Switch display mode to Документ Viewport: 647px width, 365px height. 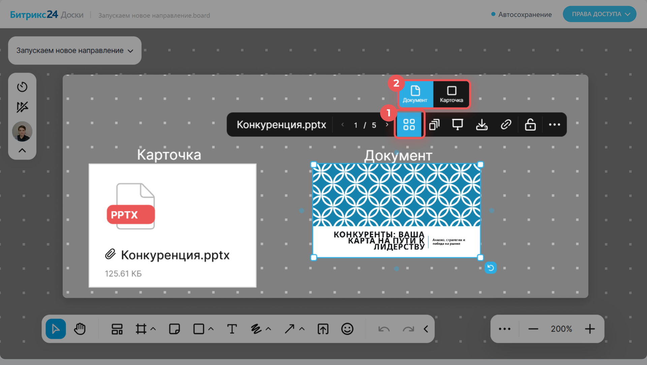(415, 94)
